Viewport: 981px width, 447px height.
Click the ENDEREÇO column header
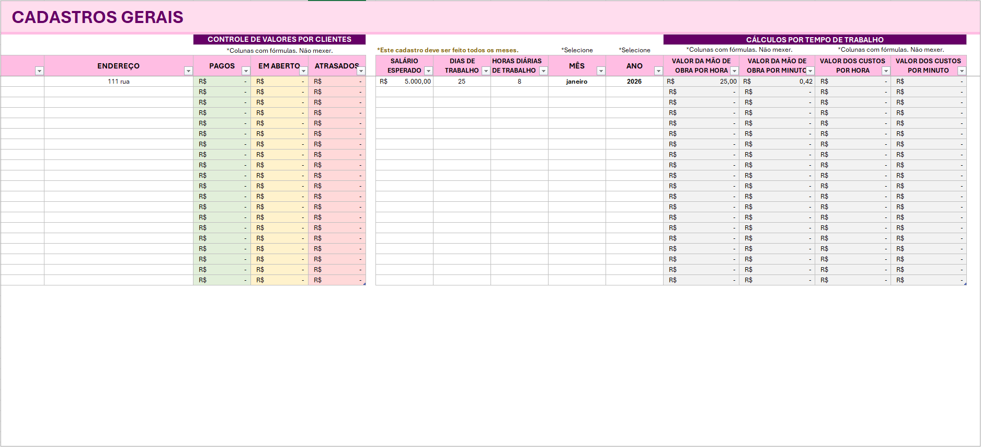click(119, 66)
